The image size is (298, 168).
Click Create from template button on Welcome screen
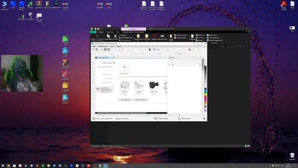[141, 100]
